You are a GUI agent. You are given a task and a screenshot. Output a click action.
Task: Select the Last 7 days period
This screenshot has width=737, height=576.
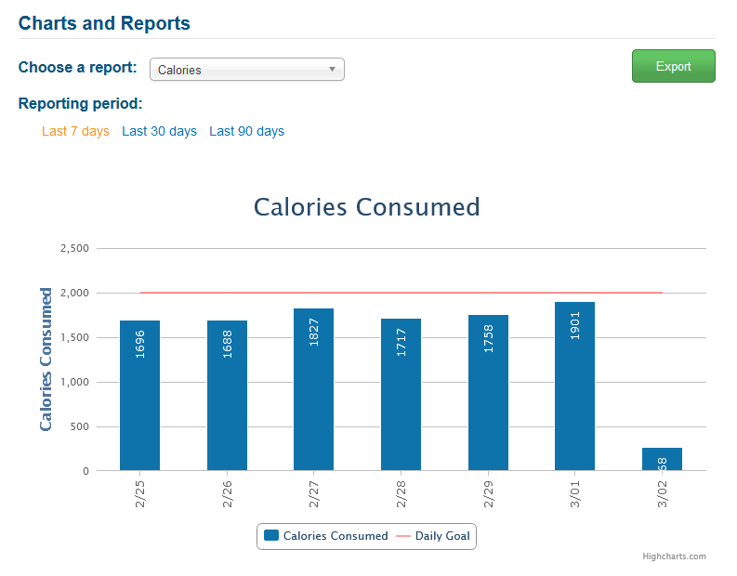click(x=75, y=131)
